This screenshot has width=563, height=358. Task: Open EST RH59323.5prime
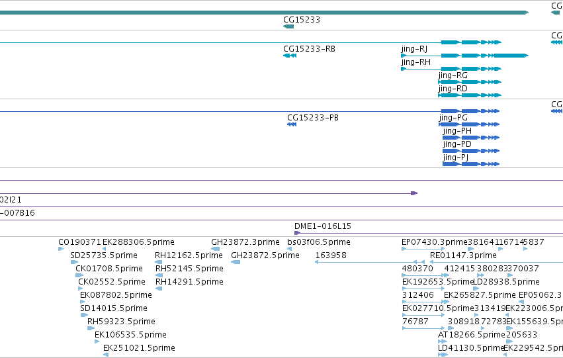point(121,322)
